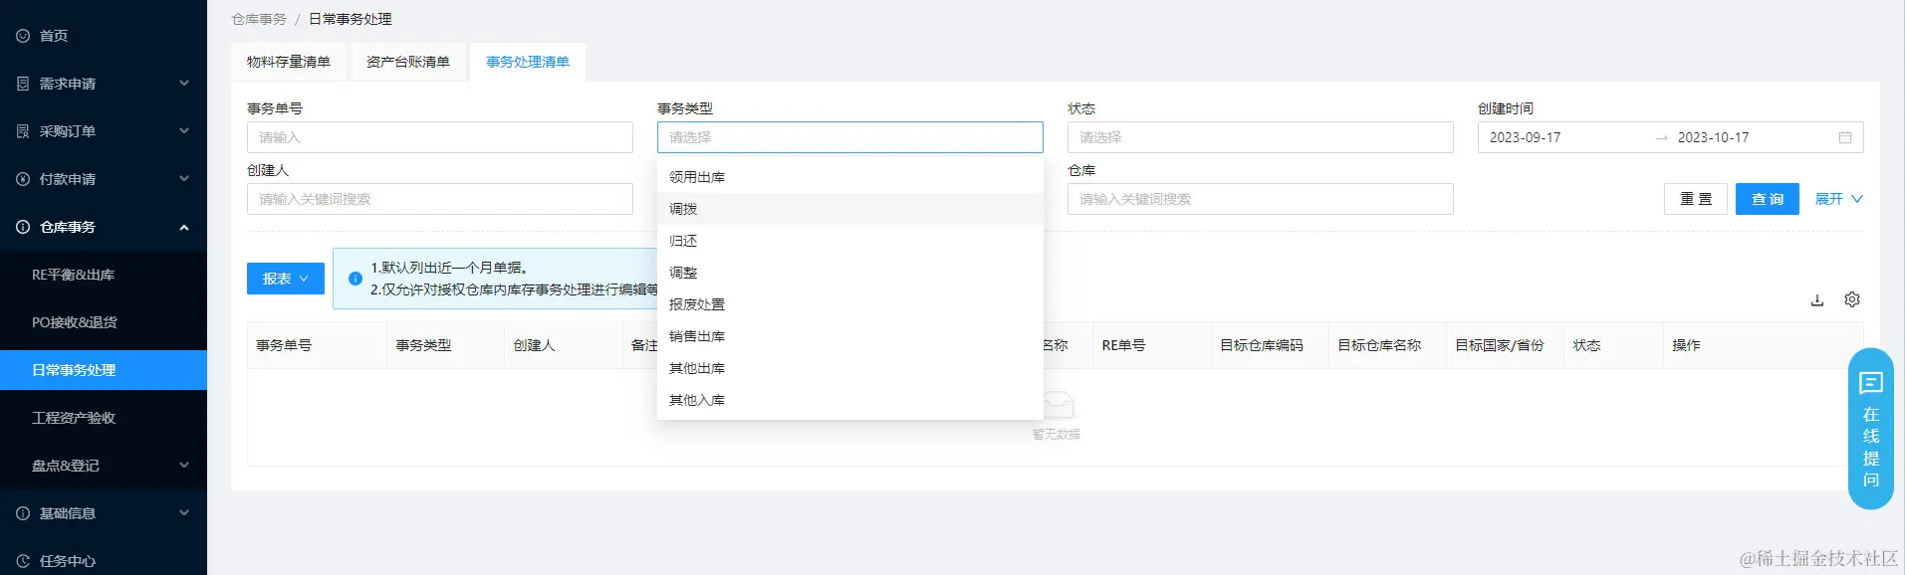Switch to 资产台账清单 tab
The height and width of the screenshot is (575, 1905).
pyautogui.click(x=408, y=62)
